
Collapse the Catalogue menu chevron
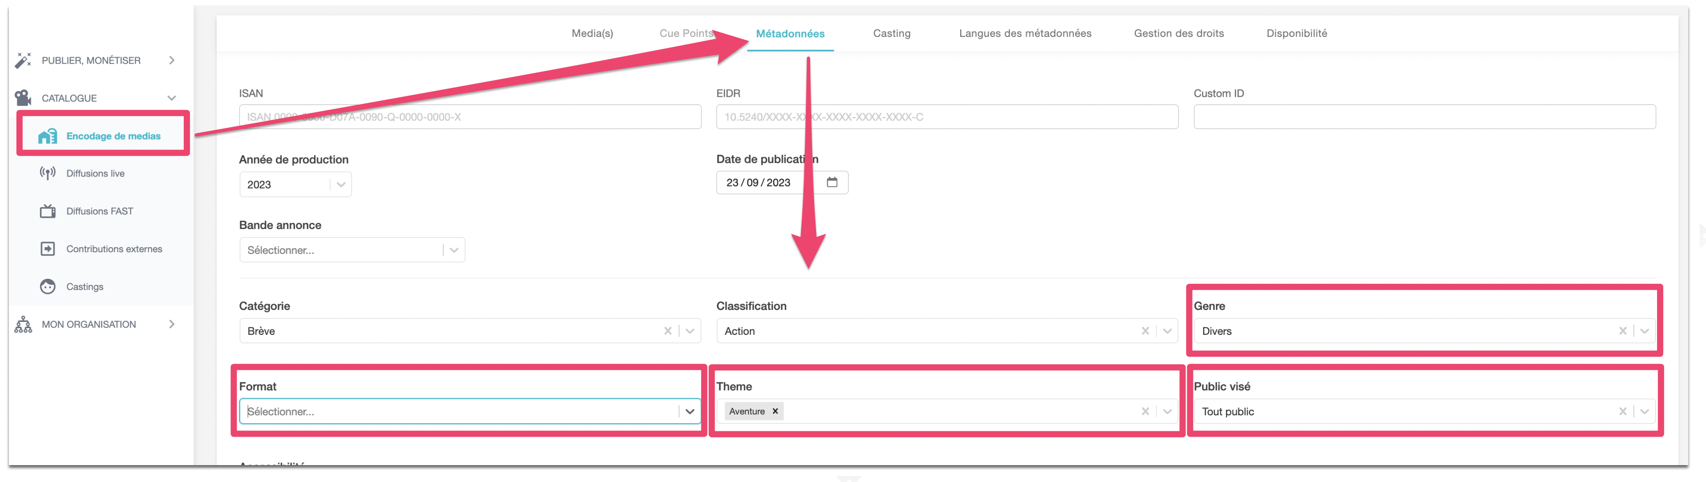171,98
